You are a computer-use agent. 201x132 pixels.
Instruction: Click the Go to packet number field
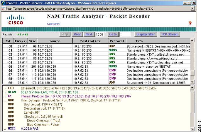125,34
